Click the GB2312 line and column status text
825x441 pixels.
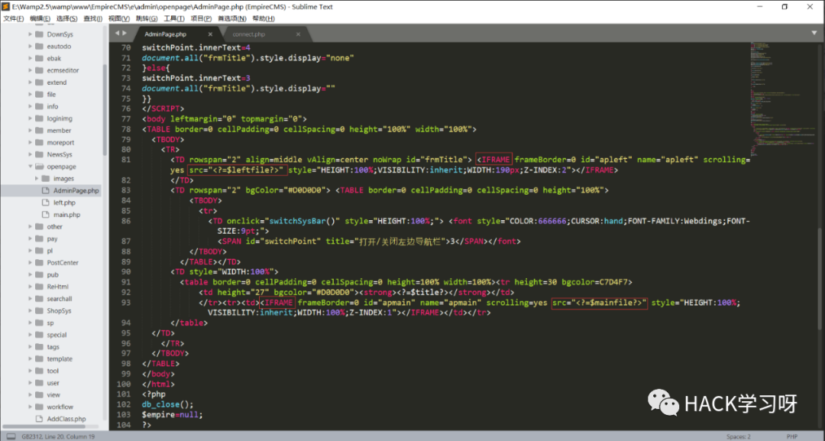58,436
